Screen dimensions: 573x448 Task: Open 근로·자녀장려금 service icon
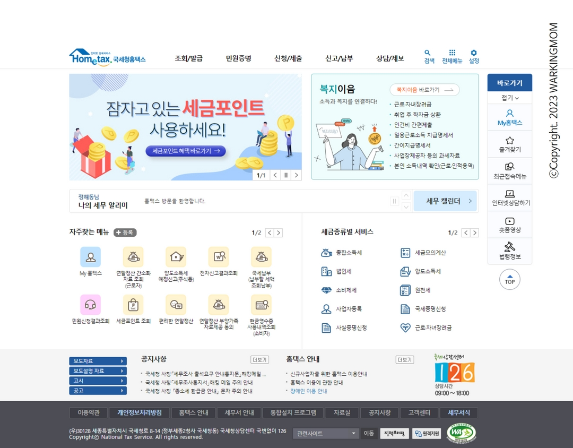point(406,328)
